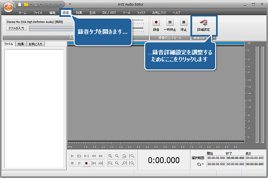Click the pause button in bottom transport
Screen dimensions: 268x178
pyautogui.click(x=79, y=163)
